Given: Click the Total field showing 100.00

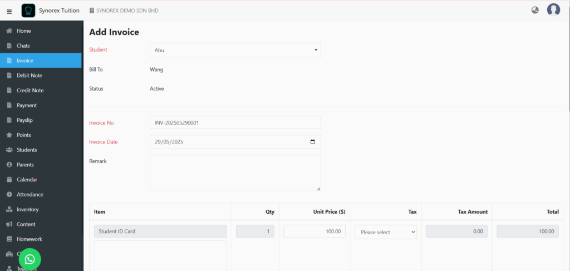Looking at the screenshot, I should coord(528,231).
